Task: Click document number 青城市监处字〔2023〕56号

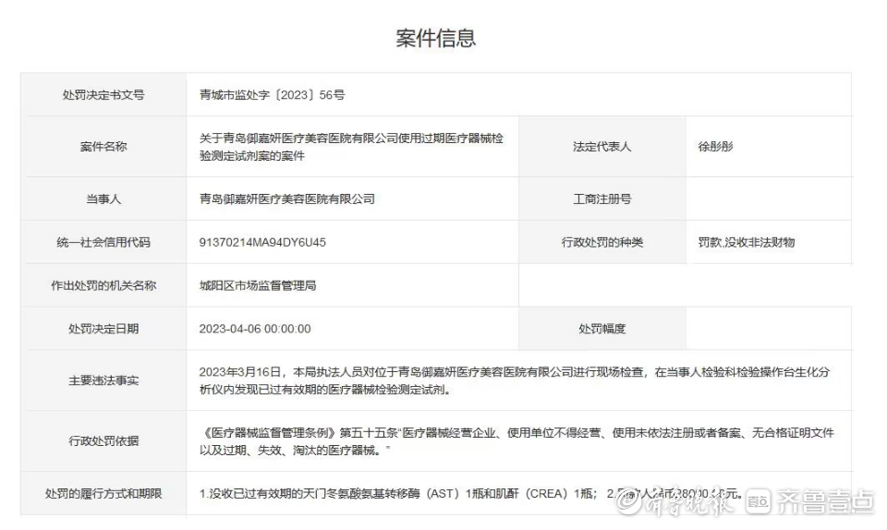Action: tap(272, 95)
